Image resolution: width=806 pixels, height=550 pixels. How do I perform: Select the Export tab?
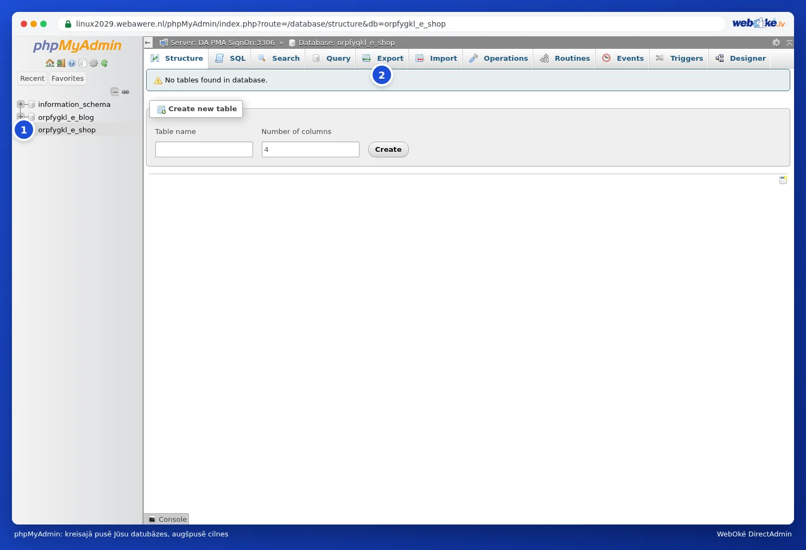click(383, 59)
